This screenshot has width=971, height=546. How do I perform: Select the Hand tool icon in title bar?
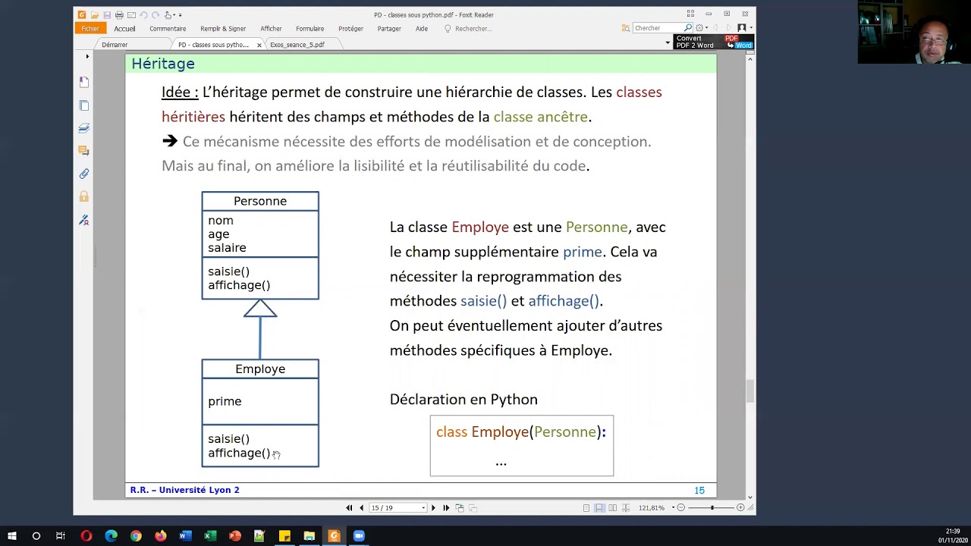click(x=168, y=15)
